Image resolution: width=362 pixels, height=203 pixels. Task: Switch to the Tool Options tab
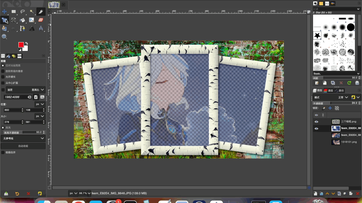click(x=3, y=56)
